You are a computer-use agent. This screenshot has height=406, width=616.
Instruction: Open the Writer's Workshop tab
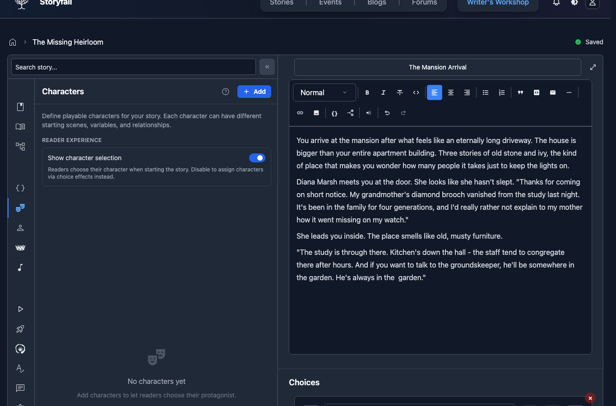pyautogui.click(x=497, y=3)
